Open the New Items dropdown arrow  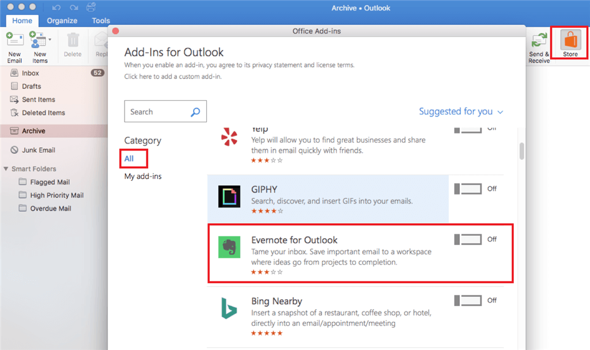(x=50, y=39)
